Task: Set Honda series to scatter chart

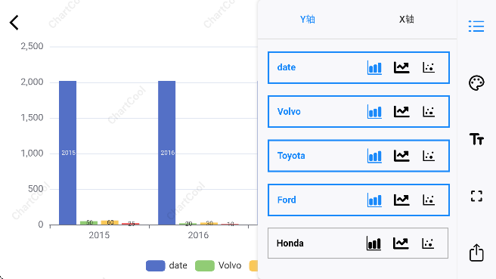Action: point(428,243)
